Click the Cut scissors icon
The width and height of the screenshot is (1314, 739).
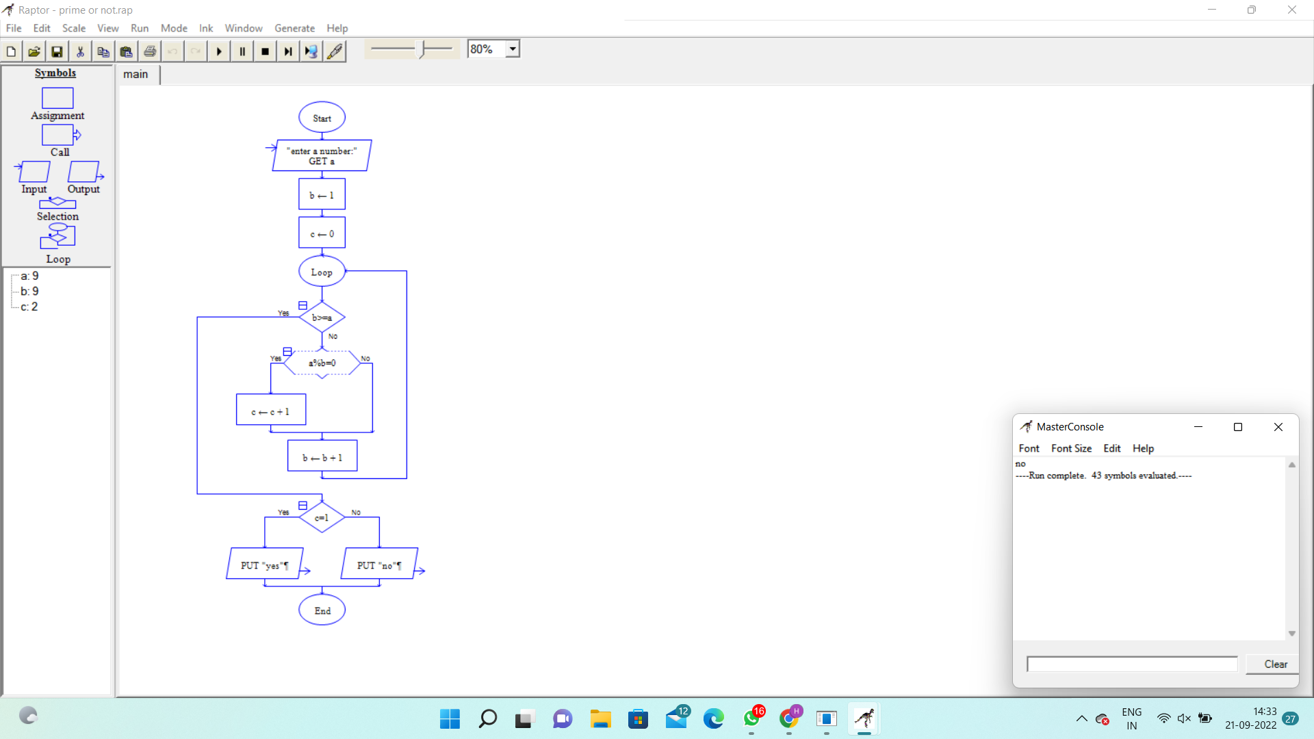(x=80, y=51)
